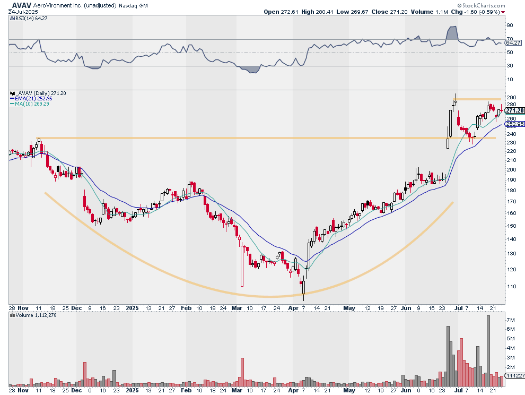Click the 200 price axis label
This screenshot has height=395, width=525.
pos(511,169)
